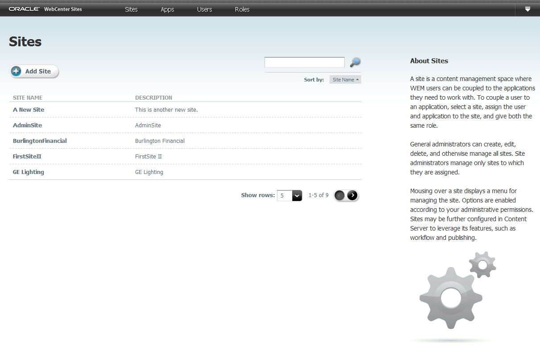The height and width of the screenshot is (348, 540).
Task: Click the 'FirstSite II' description cell
Action: [148, 156]
